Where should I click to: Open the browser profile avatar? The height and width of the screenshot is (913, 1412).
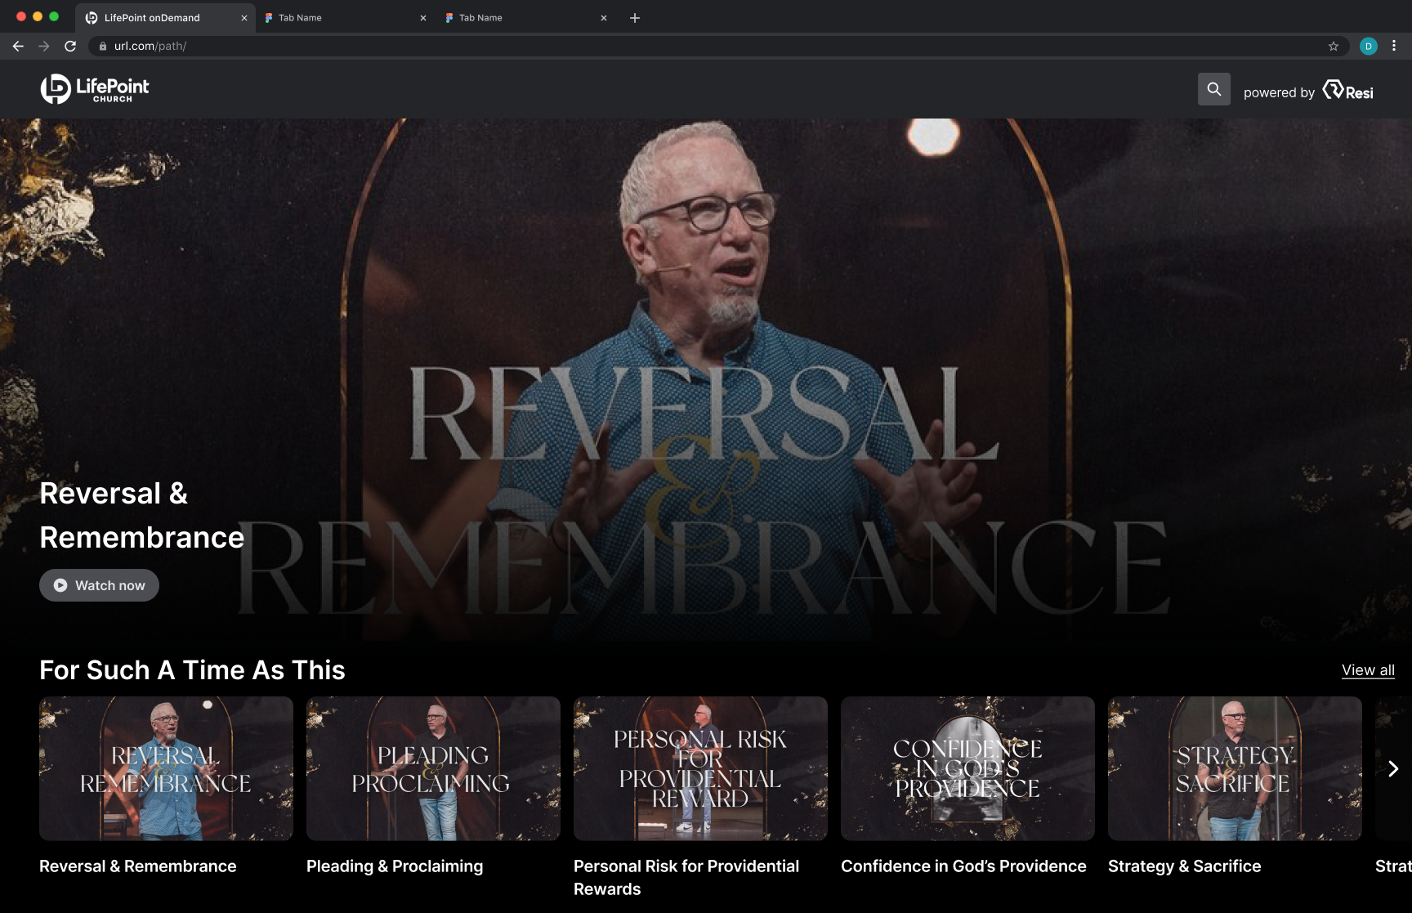point(1367,46)
